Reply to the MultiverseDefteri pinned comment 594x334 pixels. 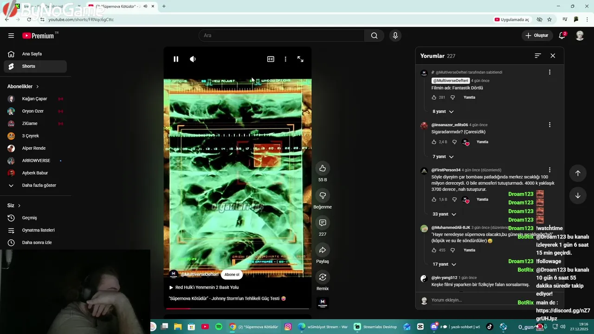469,97
